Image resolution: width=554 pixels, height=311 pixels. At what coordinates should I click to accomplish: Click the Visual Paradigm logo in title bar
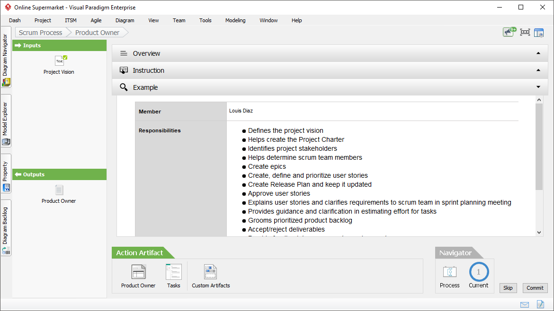point(8,7)
